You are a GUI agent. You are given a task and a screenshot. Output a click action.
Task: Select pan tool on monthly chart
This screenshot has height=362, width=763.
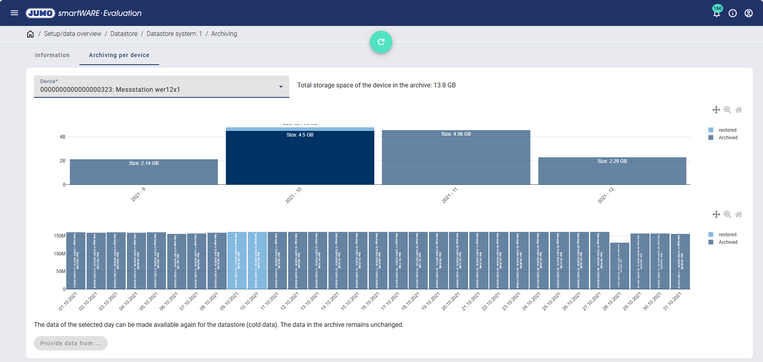716,110
